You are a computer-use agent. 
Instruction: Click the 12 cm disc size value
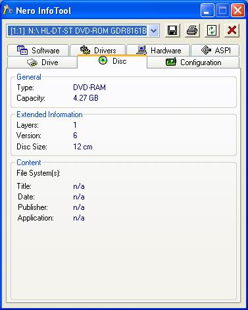click(x=83, y=147)
